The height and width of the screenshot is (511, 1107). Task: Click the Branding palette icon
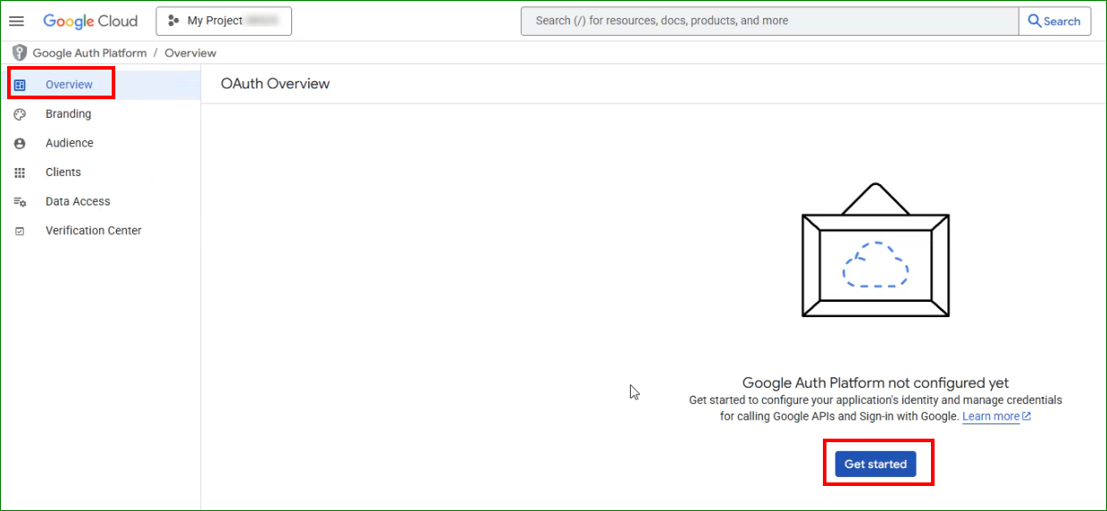[20, 114]
